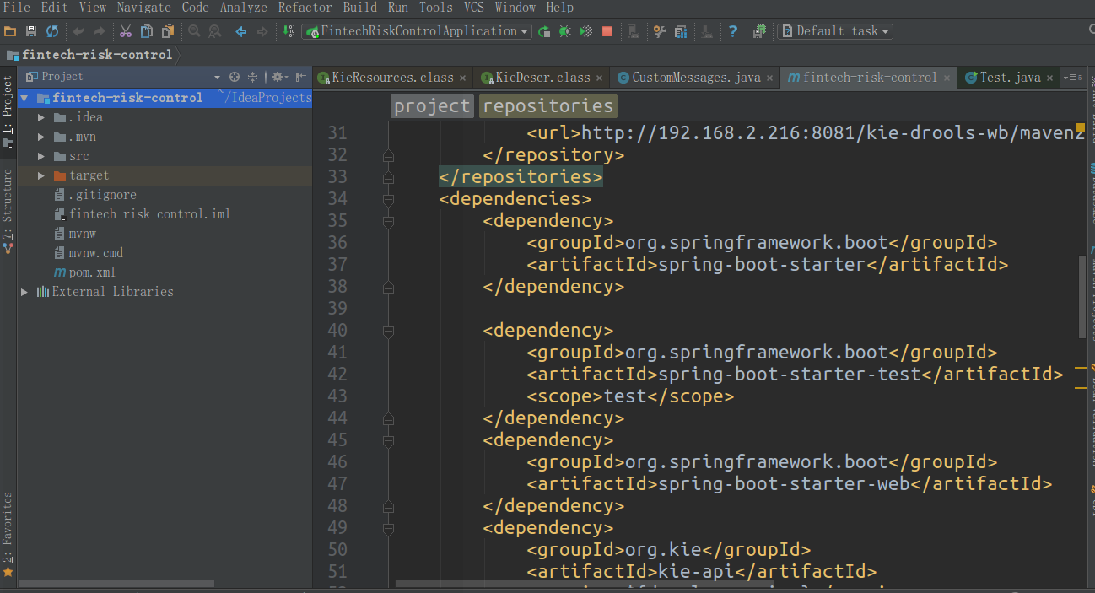Image resolution: width=1095 pixels, height=593 pixels.
Task: Switch to the Test.java tab
Action: tap(1010, 77)
